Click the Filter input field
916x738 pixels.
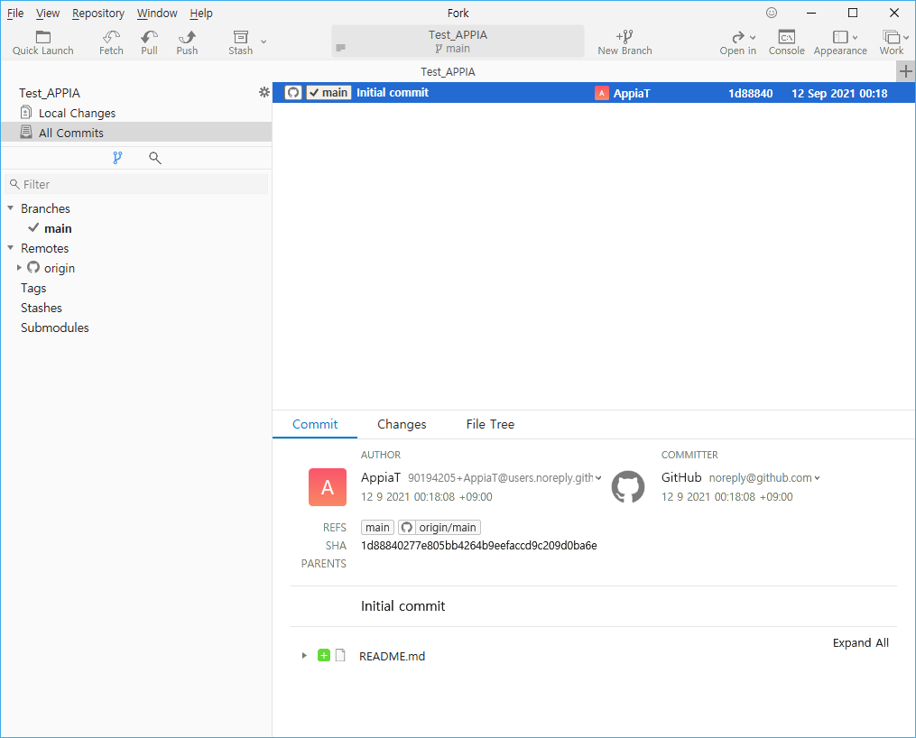click(136, 184)
